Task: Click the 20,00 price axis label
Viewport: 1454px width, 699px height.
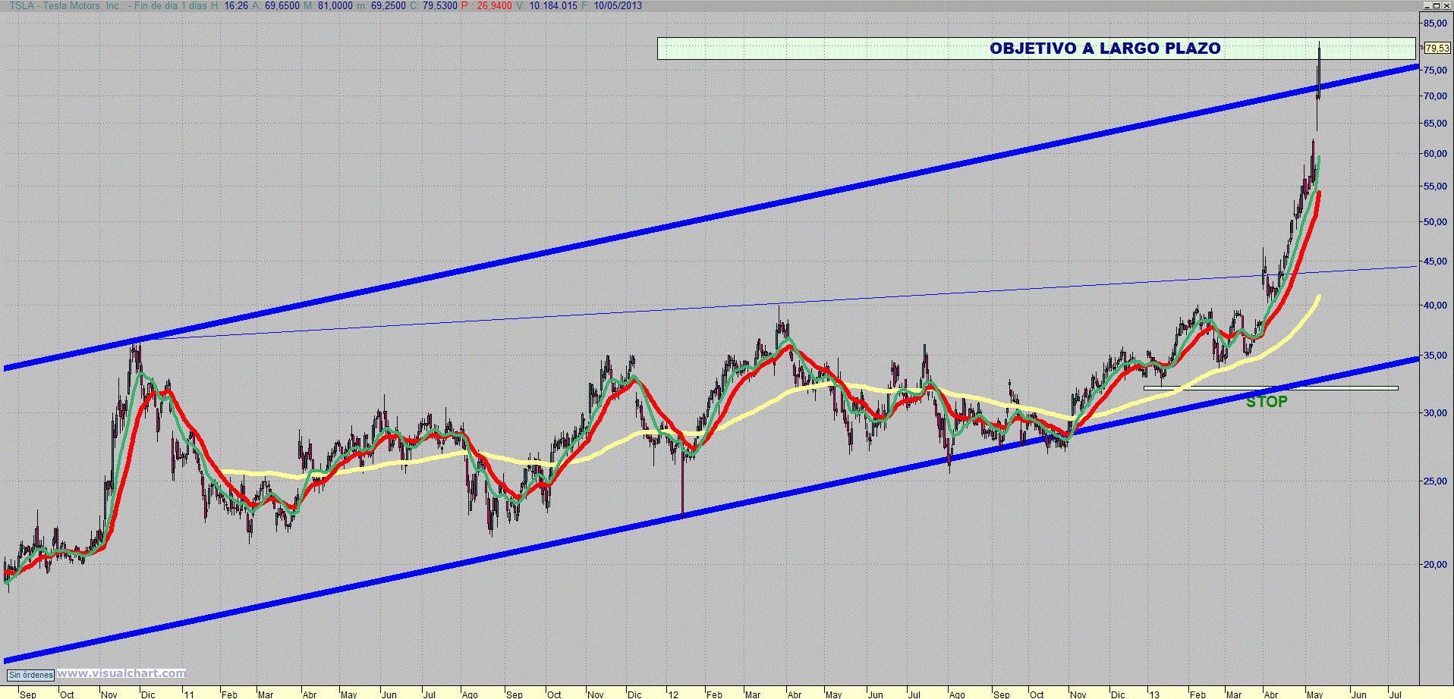Action: click(x=1435, y=565)
